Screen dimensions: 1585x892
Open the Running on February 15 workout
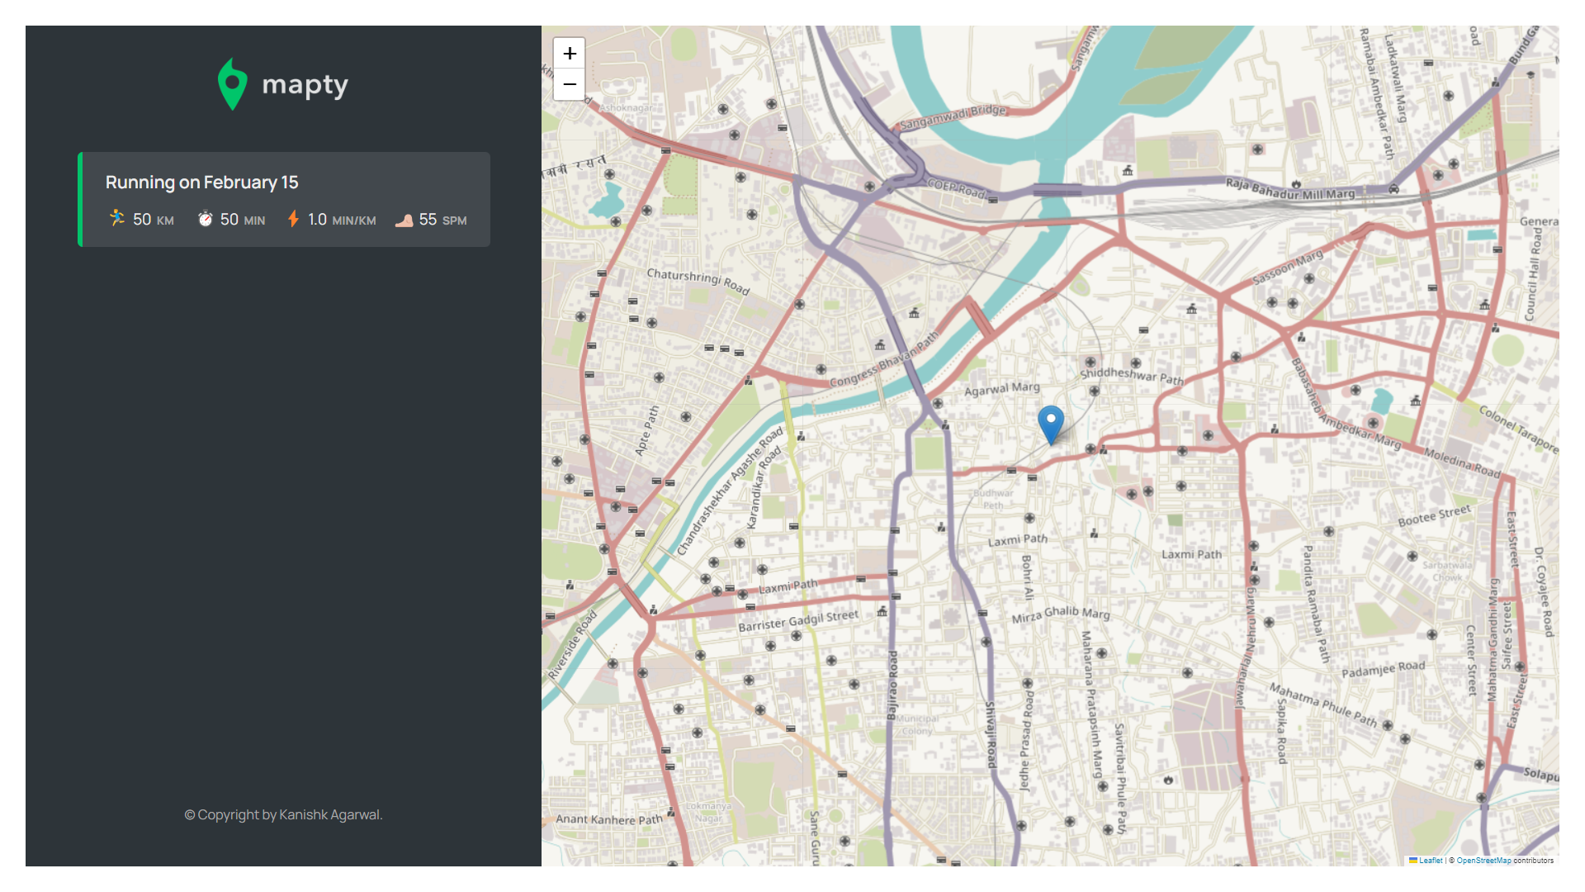coord(201,183)
